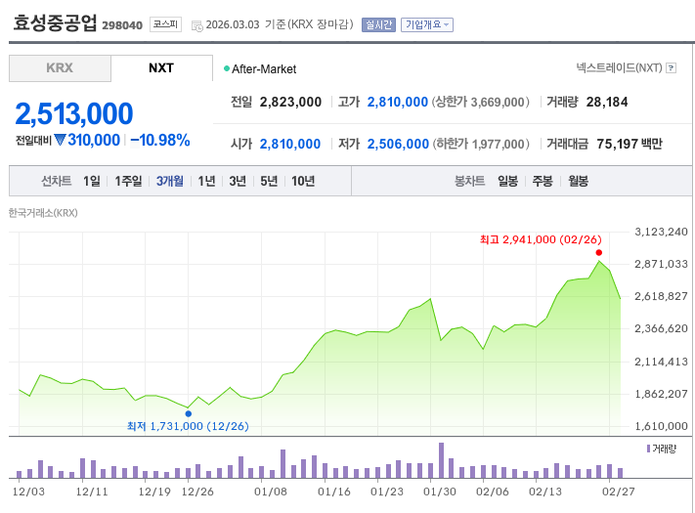
Task: Click the 02/27 date axis label
Action: coord(619,492)
